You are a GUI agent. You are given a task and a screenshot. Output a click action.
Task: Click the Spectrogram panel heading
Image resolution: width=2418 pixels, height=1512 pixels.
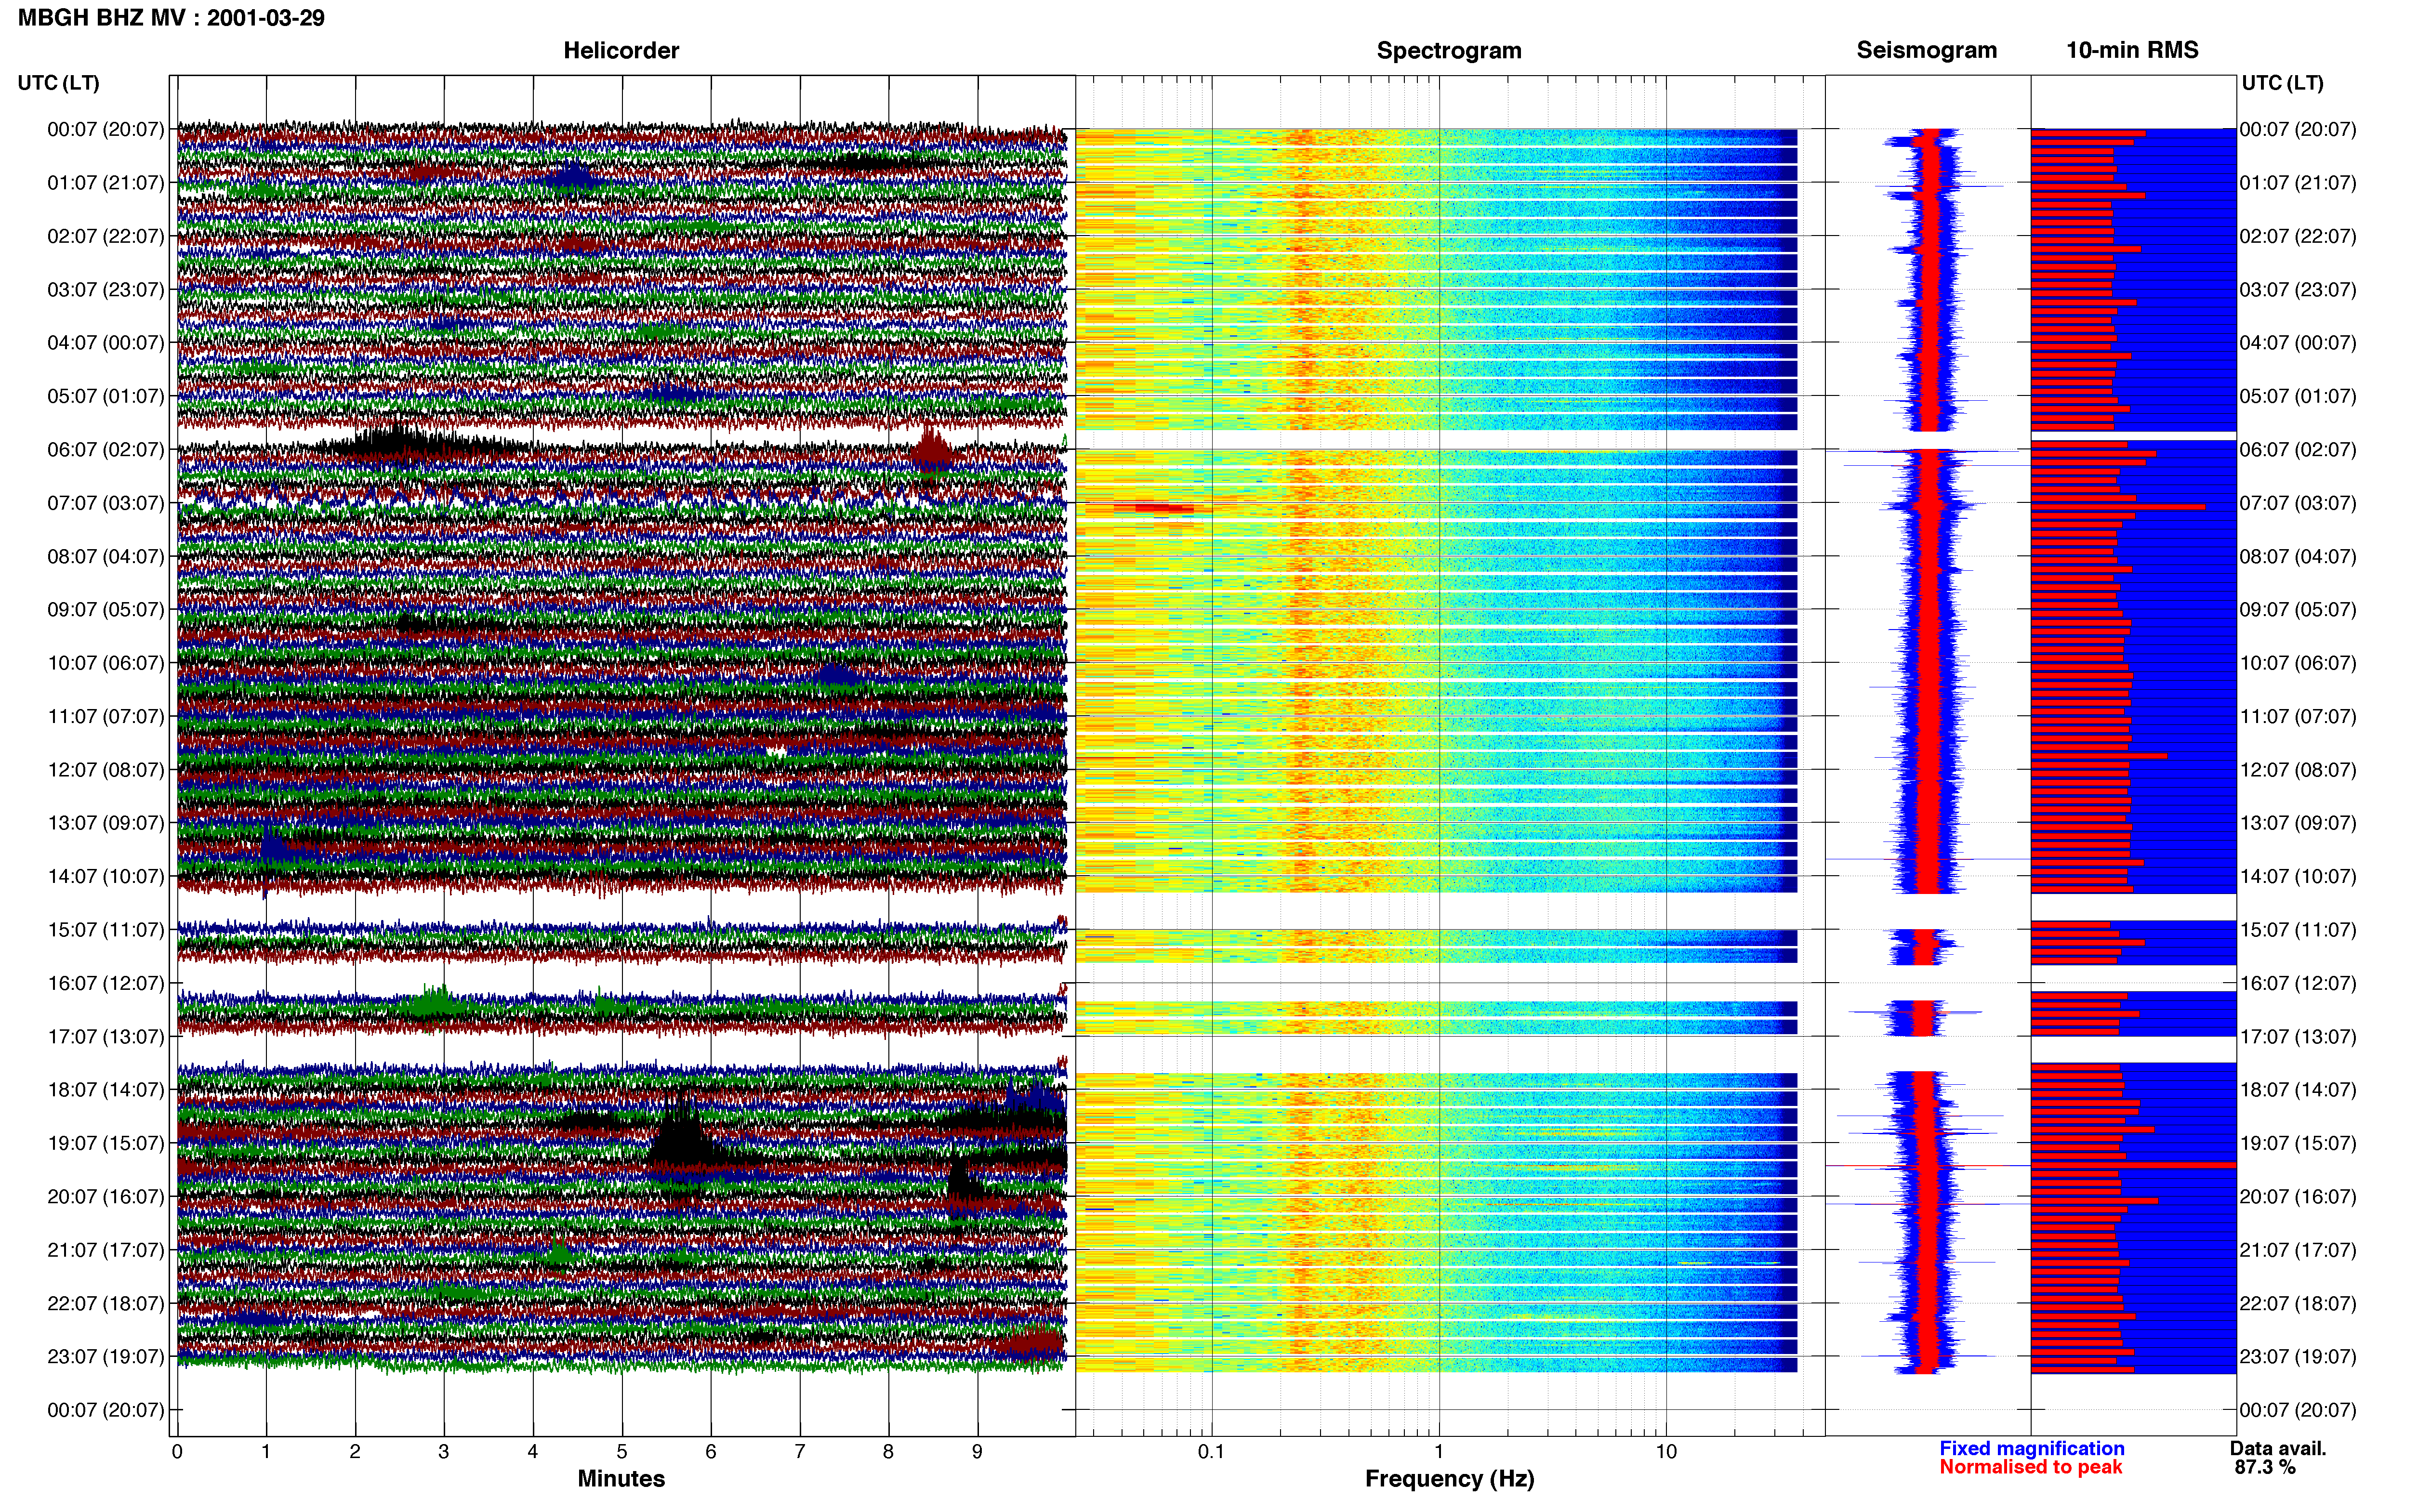(1449, 50)
